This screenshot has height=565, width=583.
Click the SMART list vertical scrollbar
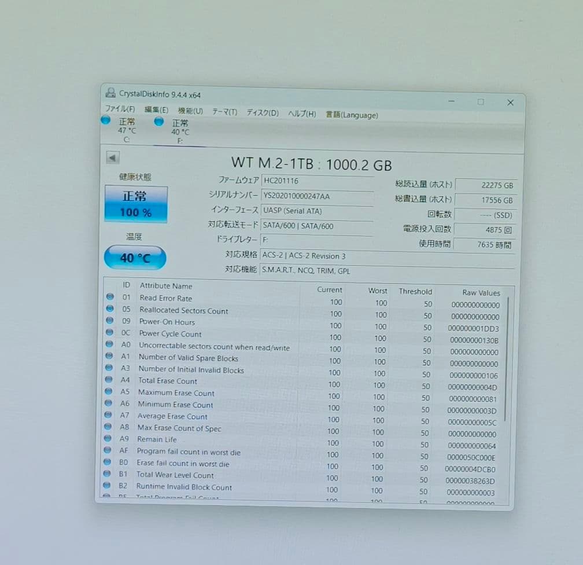click(507, 359)
